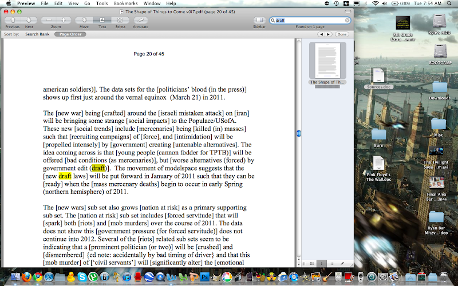This screenshot has height=286, width=458.
Task: Click the battery status indicator in the menu bar
Action: 401,3
